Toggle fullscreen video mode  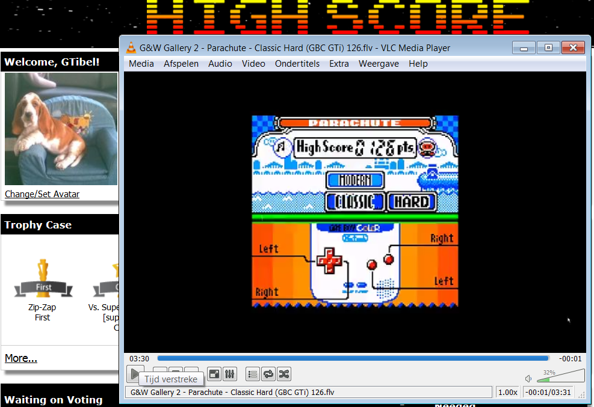[214, 374]
